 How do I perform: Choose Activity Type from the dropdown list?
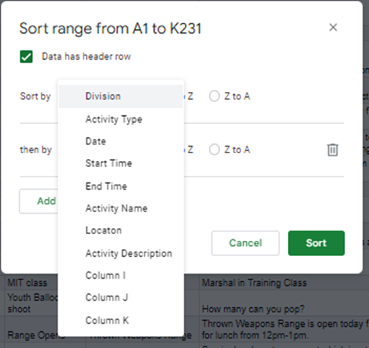pos(121,119)
